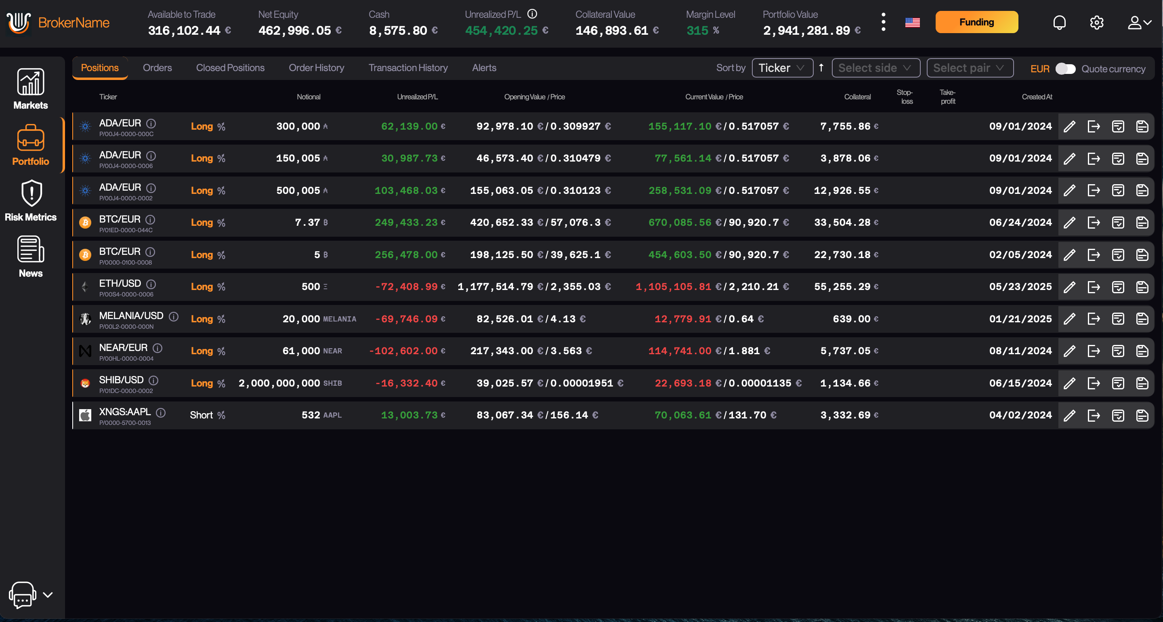
Task: Click info icon beside MELANIA/USD ticker
Action: tap(173, 316)
